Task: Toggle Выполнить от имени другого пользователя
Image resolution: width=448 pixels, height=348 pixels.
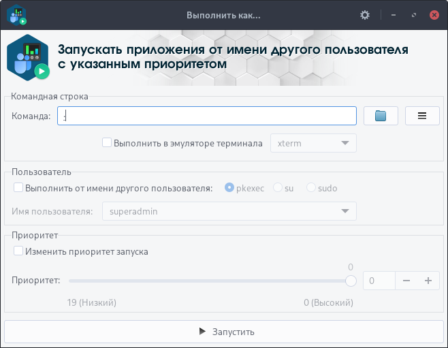Action: click(19, 188)
